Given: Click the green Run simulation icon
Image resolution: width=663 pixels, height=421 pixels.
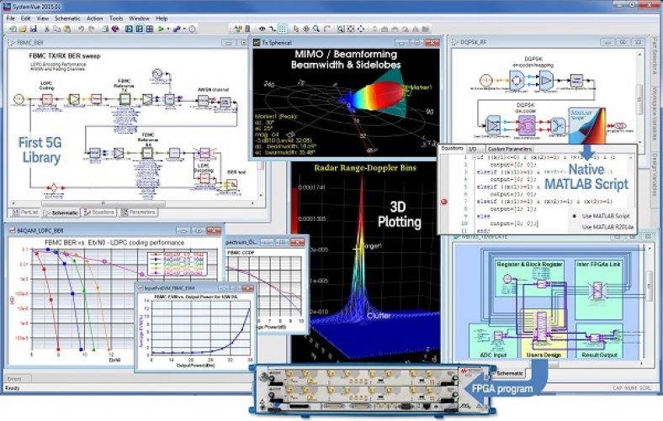Looking at the screenshot, I should tap(161, 29).
